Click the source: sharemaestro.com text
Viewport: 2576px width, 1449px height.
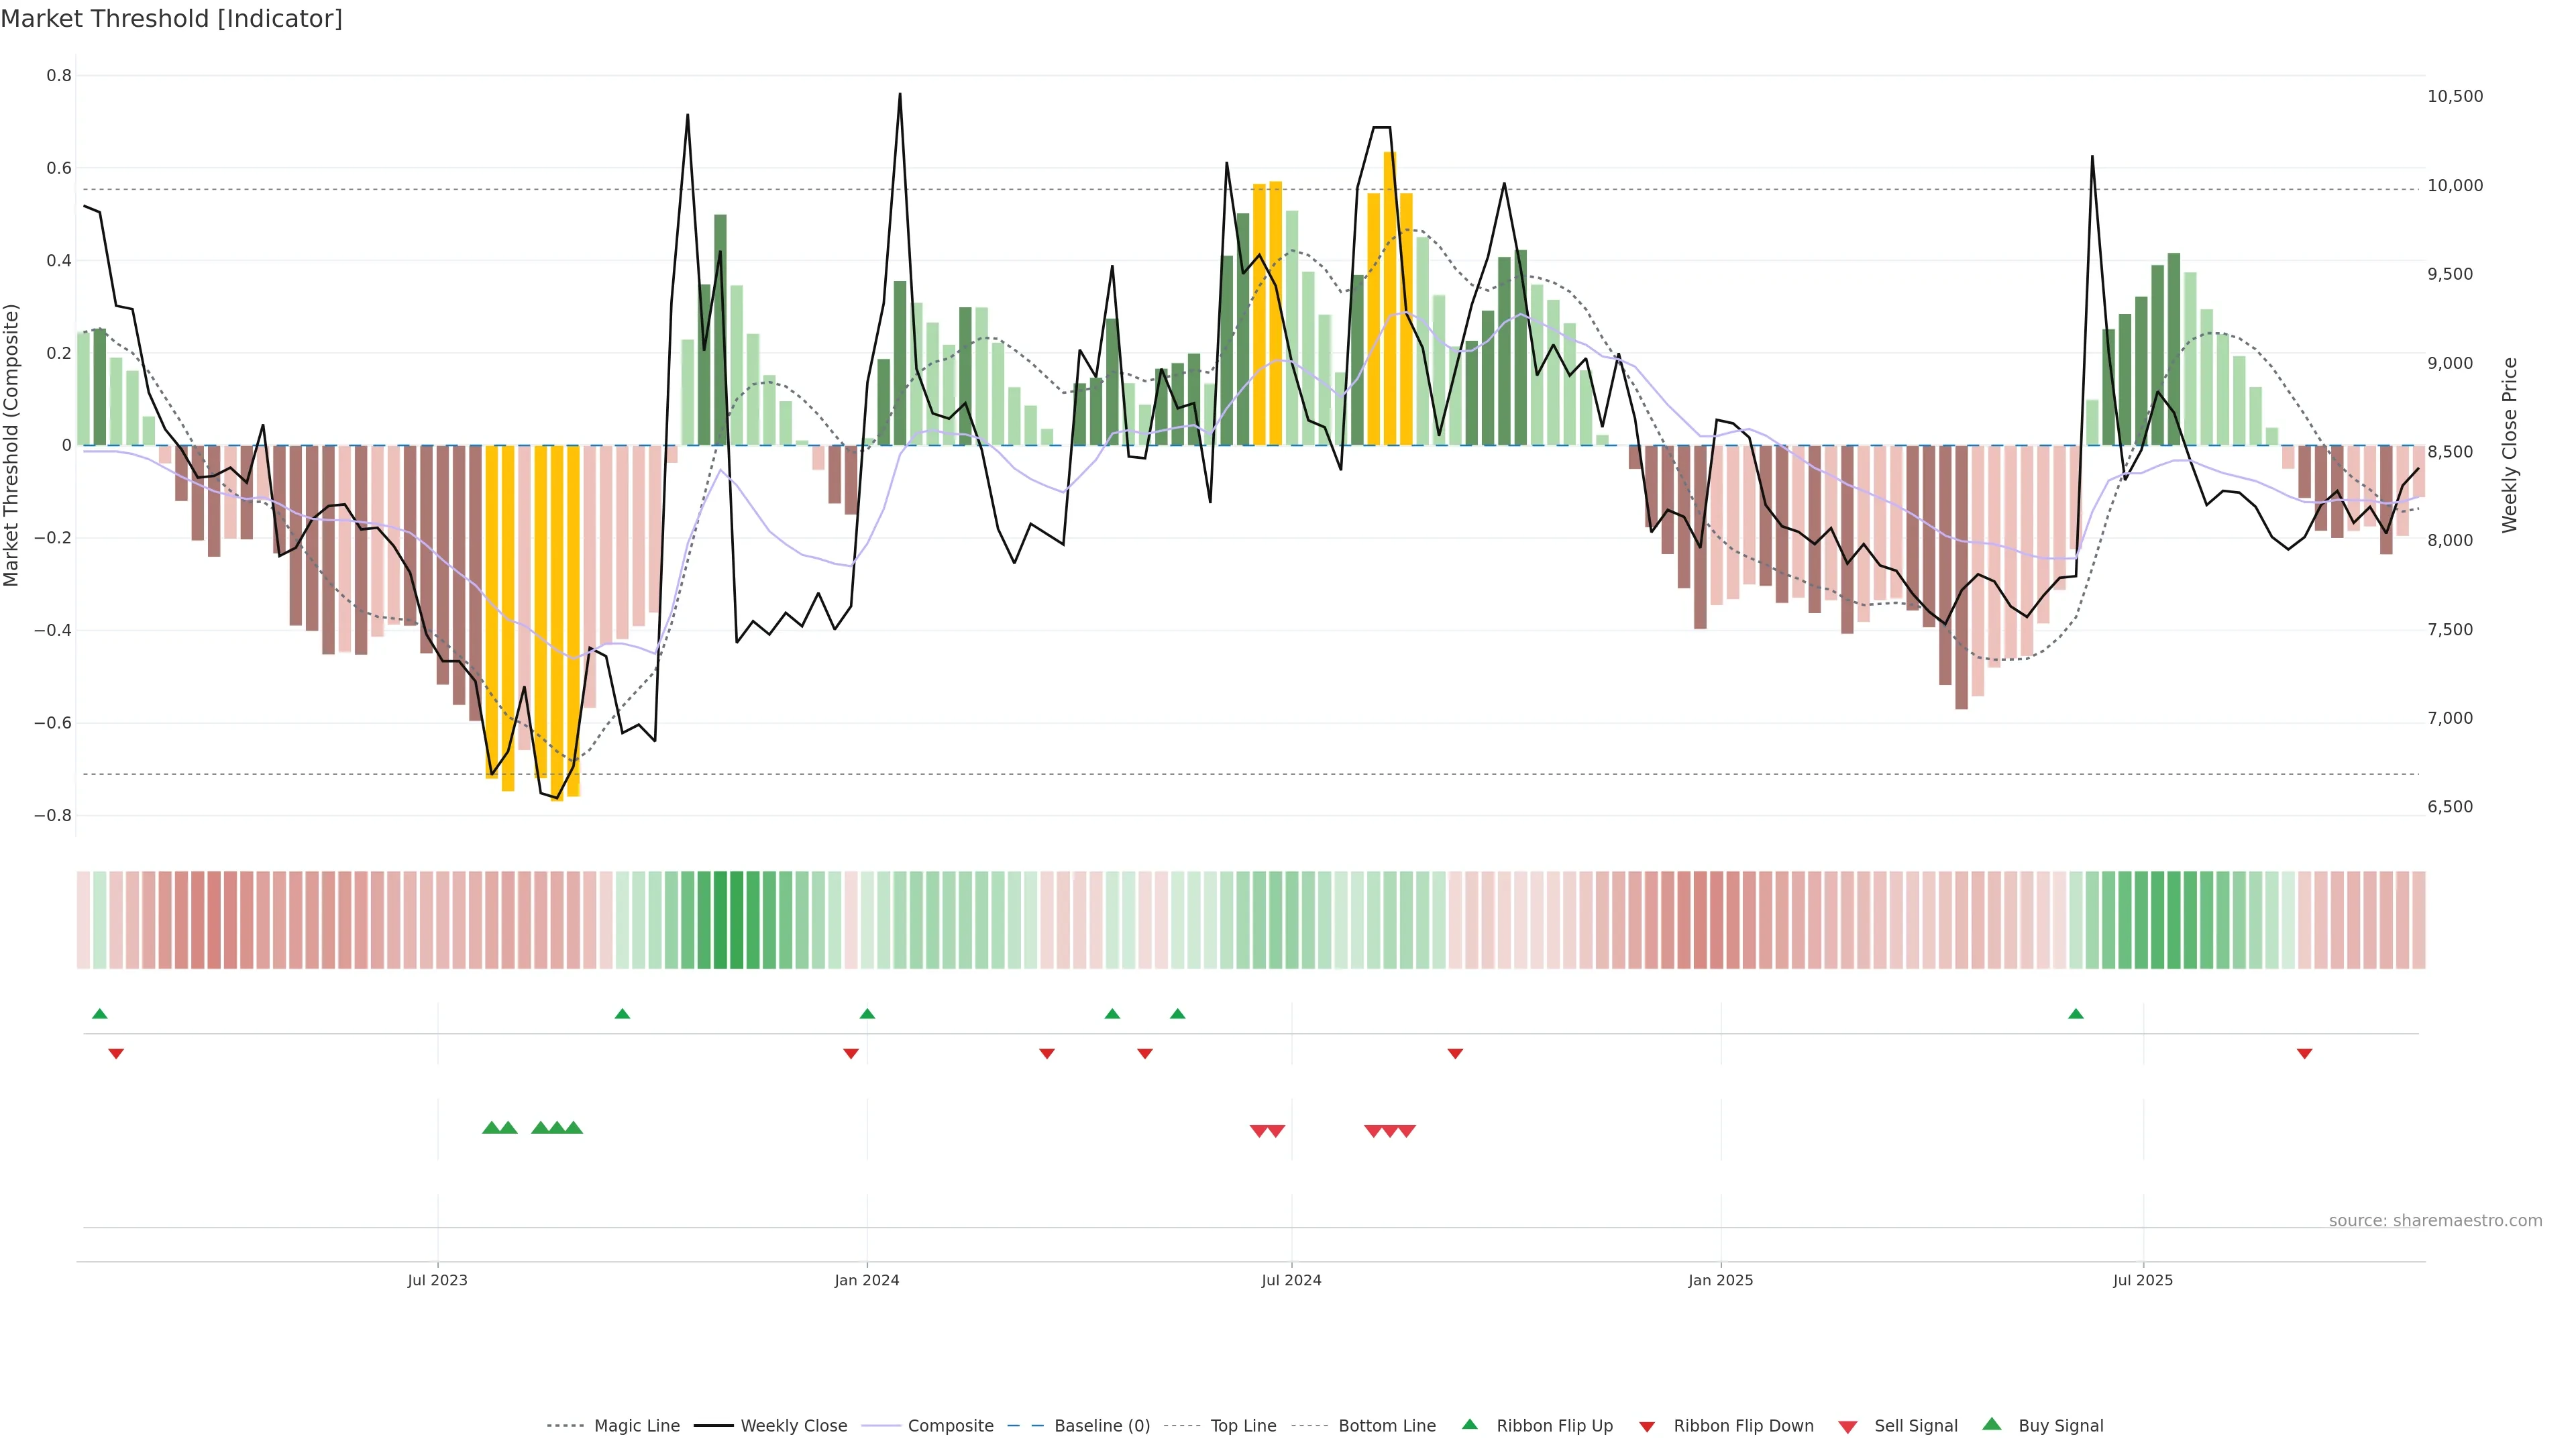click(x=2435, y=1221)
